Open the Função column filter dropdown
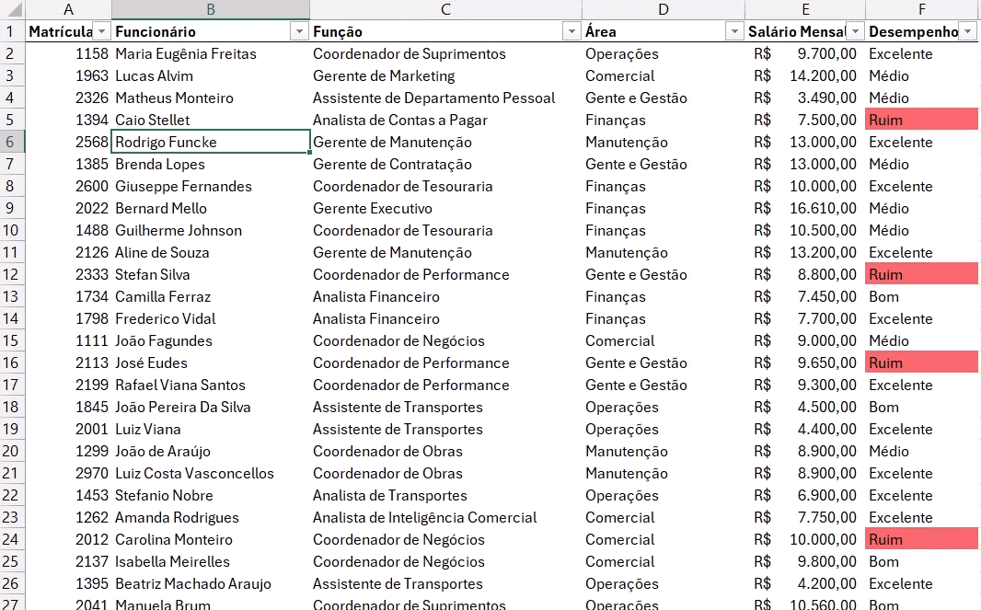Image resolution: width=981 pixels, height=610 pixels. click(x=571, y=32)
